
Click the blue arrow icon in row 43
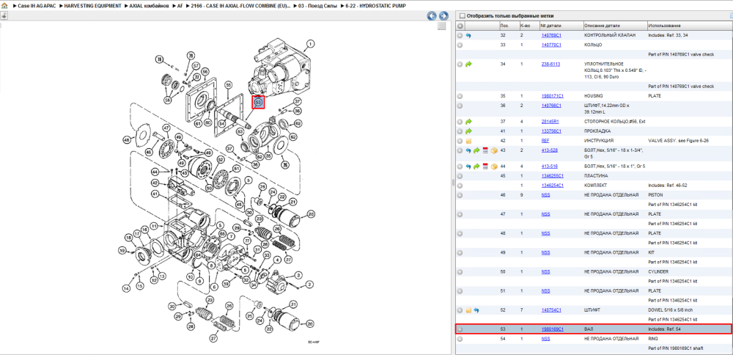tap(468, 150)
